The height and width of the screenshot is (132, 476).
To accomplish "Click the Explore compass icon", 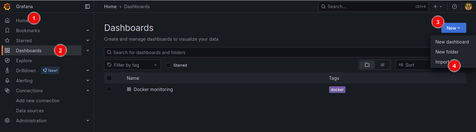I will tap(7, 61).
